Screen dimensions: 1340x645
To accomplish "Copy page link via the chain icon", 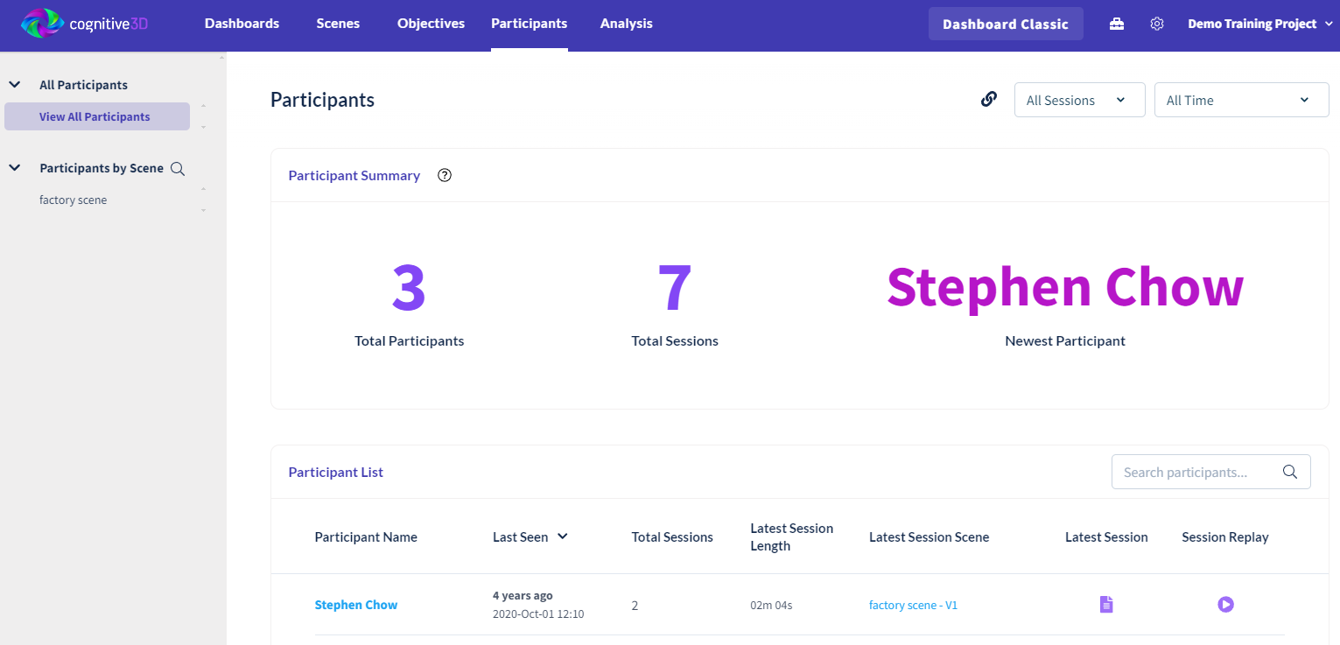I will 989,99.
